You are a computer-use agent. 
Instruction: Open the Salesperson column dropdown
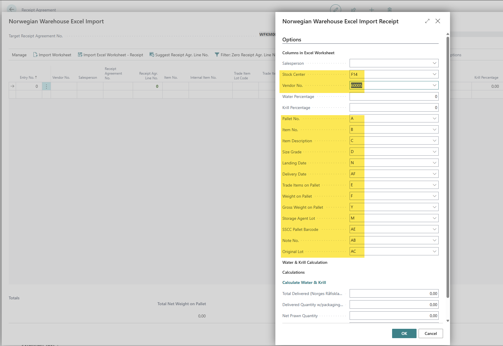pyautogui.click(x=434, y=63)
